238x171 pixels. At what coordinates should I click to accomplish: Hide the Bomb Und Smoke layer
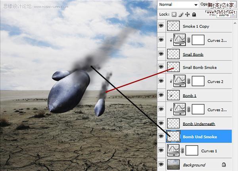(161, 136)
